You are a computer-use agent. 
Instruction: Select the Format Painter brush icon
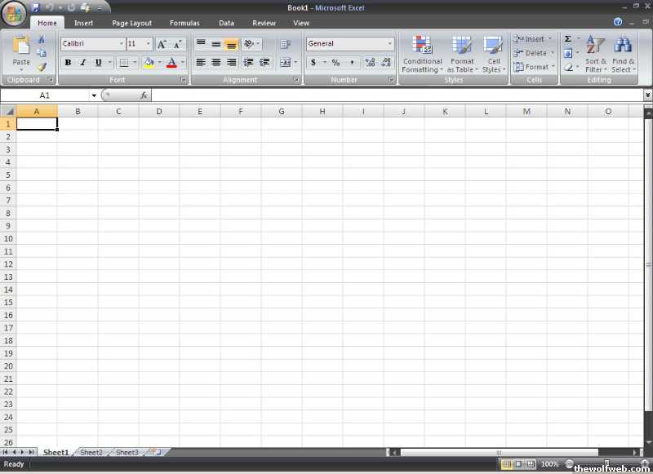point(42,67)
